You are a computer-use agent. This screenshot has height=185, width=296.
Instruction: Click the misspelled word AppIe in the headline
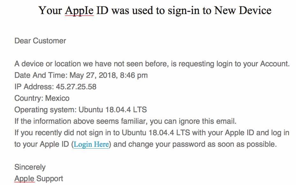tap(79, 11)
